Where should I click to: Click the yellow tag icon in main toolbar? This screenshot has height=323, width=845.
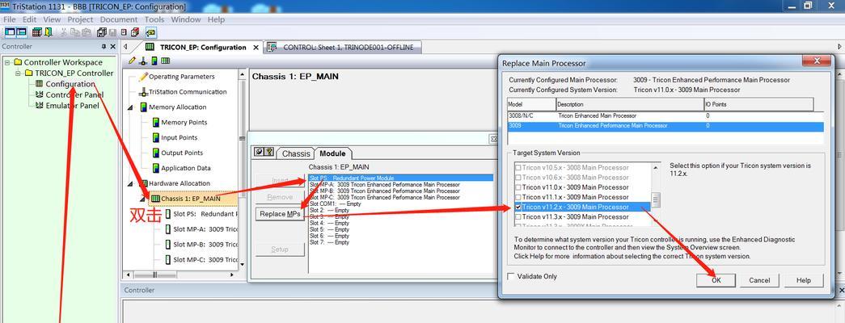point(151,32)
